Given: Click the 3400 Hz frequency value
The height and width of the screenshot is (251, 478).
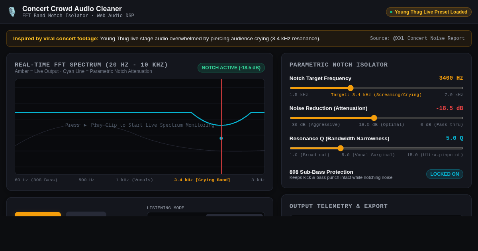Looking at the screenshot, I should point(451,78).
